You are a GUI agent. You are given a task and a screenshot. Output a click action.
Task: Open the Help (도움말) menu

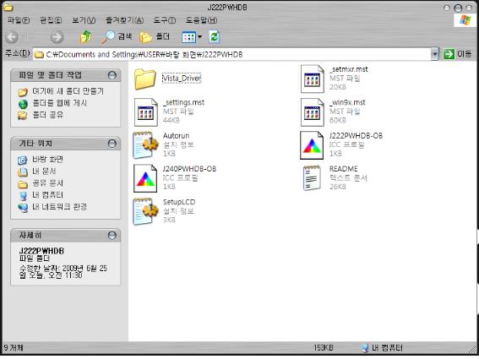coord(201,20)
